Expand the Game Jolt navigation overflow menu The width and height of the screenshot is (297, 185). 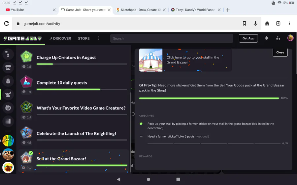pos(99,38)
